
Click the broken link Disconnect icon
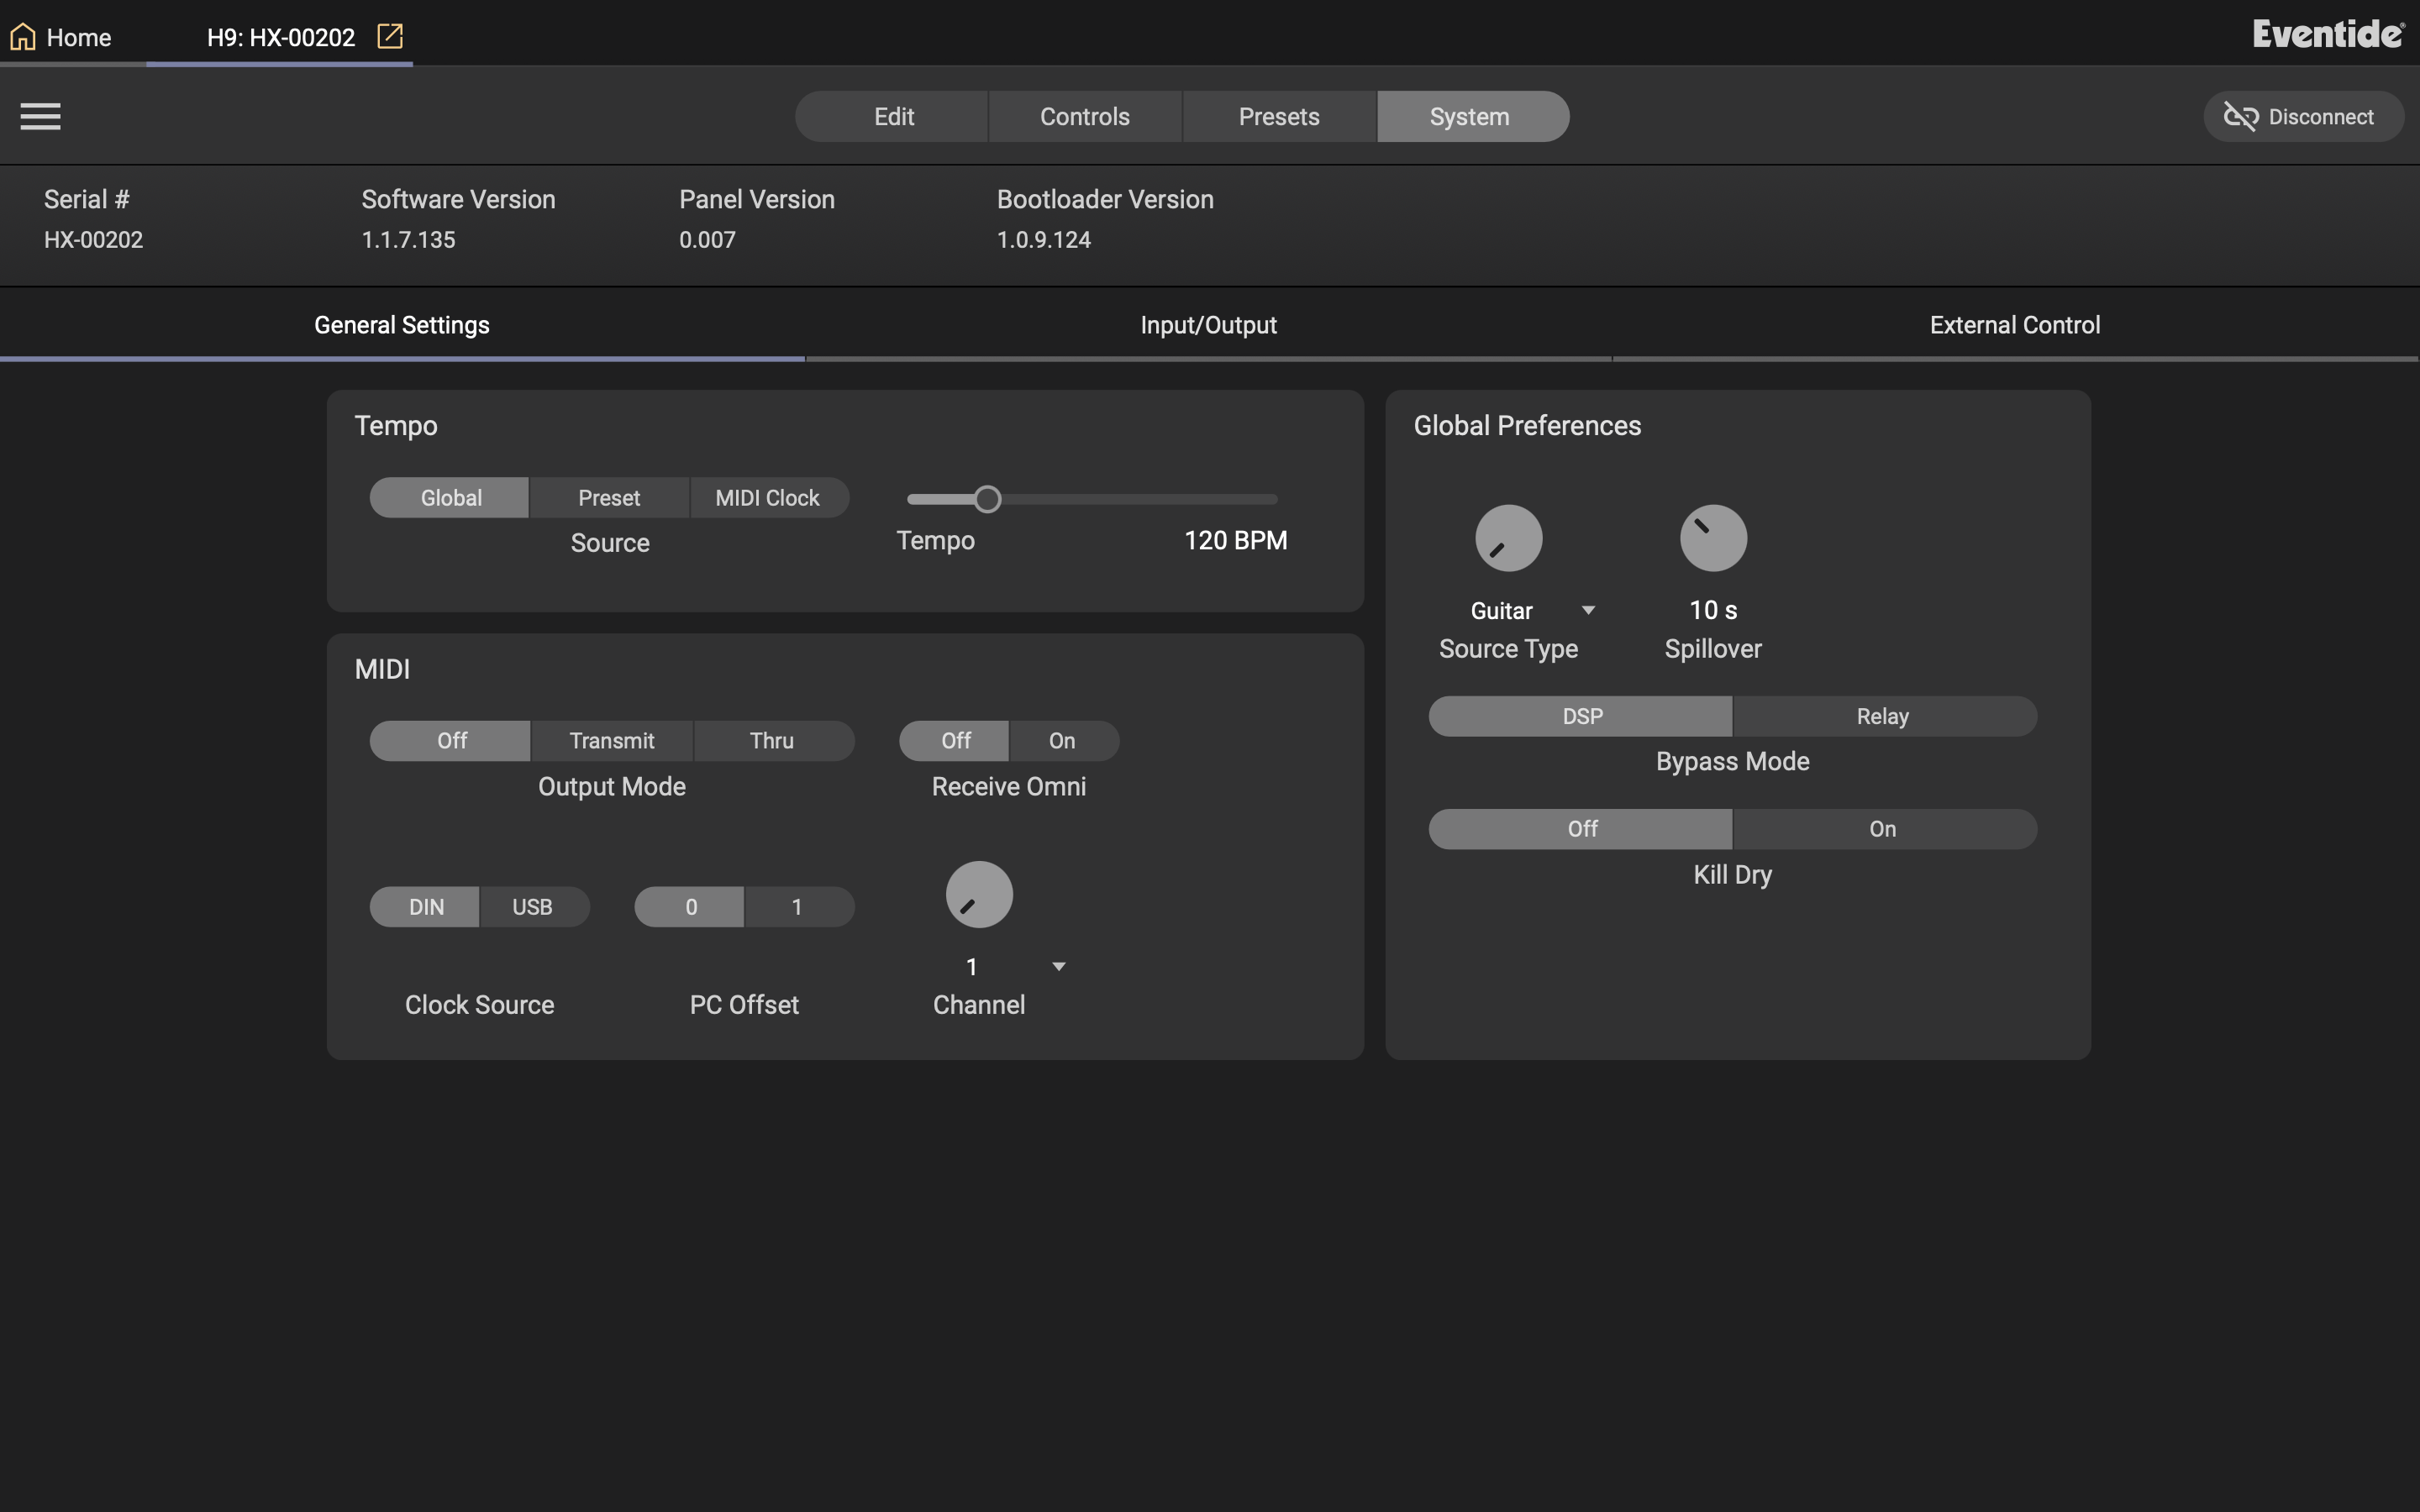[x=2240, y=117]
